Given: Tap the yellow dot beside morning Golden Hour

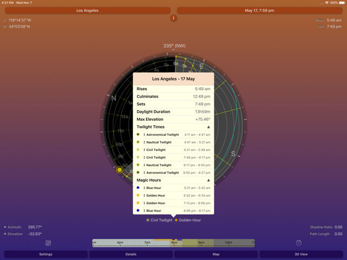Looking at the screenshot, I should (x=138, y=195).
